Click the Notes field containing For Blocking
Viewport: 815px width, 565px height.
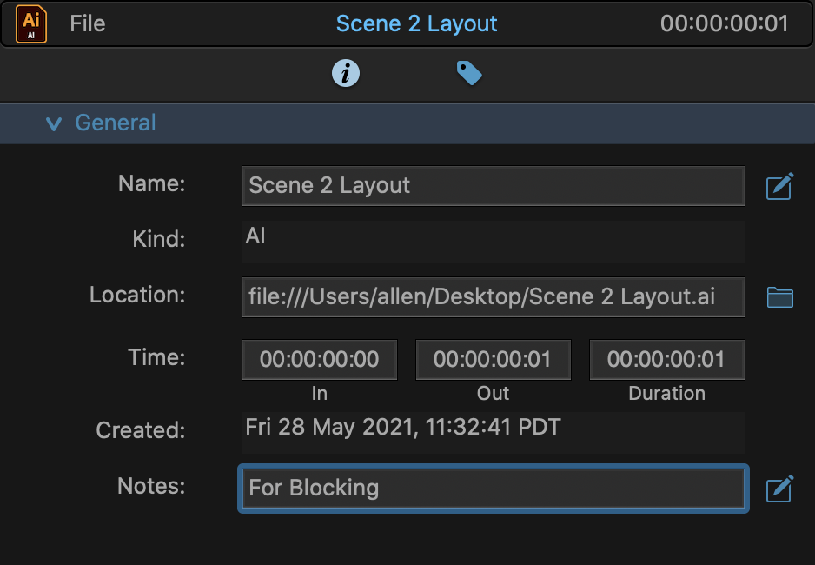tap(494, 489)
